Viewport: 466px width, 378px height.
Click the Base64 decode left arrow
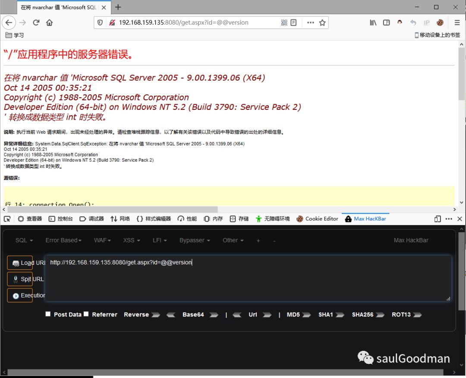(170, 315)
